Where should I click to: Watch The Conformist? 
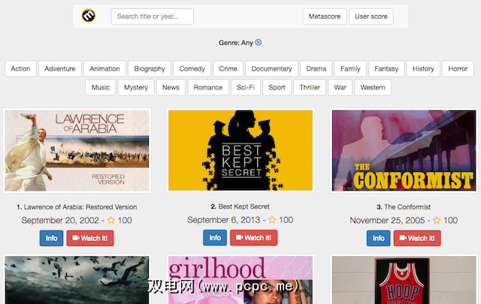tap(417, 238)
